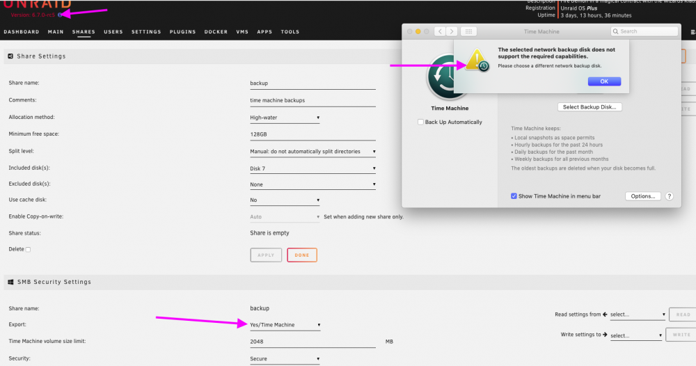Screen dimensions: 696x366
Task: Switch to the Shares tab
Action: [84, 32]
